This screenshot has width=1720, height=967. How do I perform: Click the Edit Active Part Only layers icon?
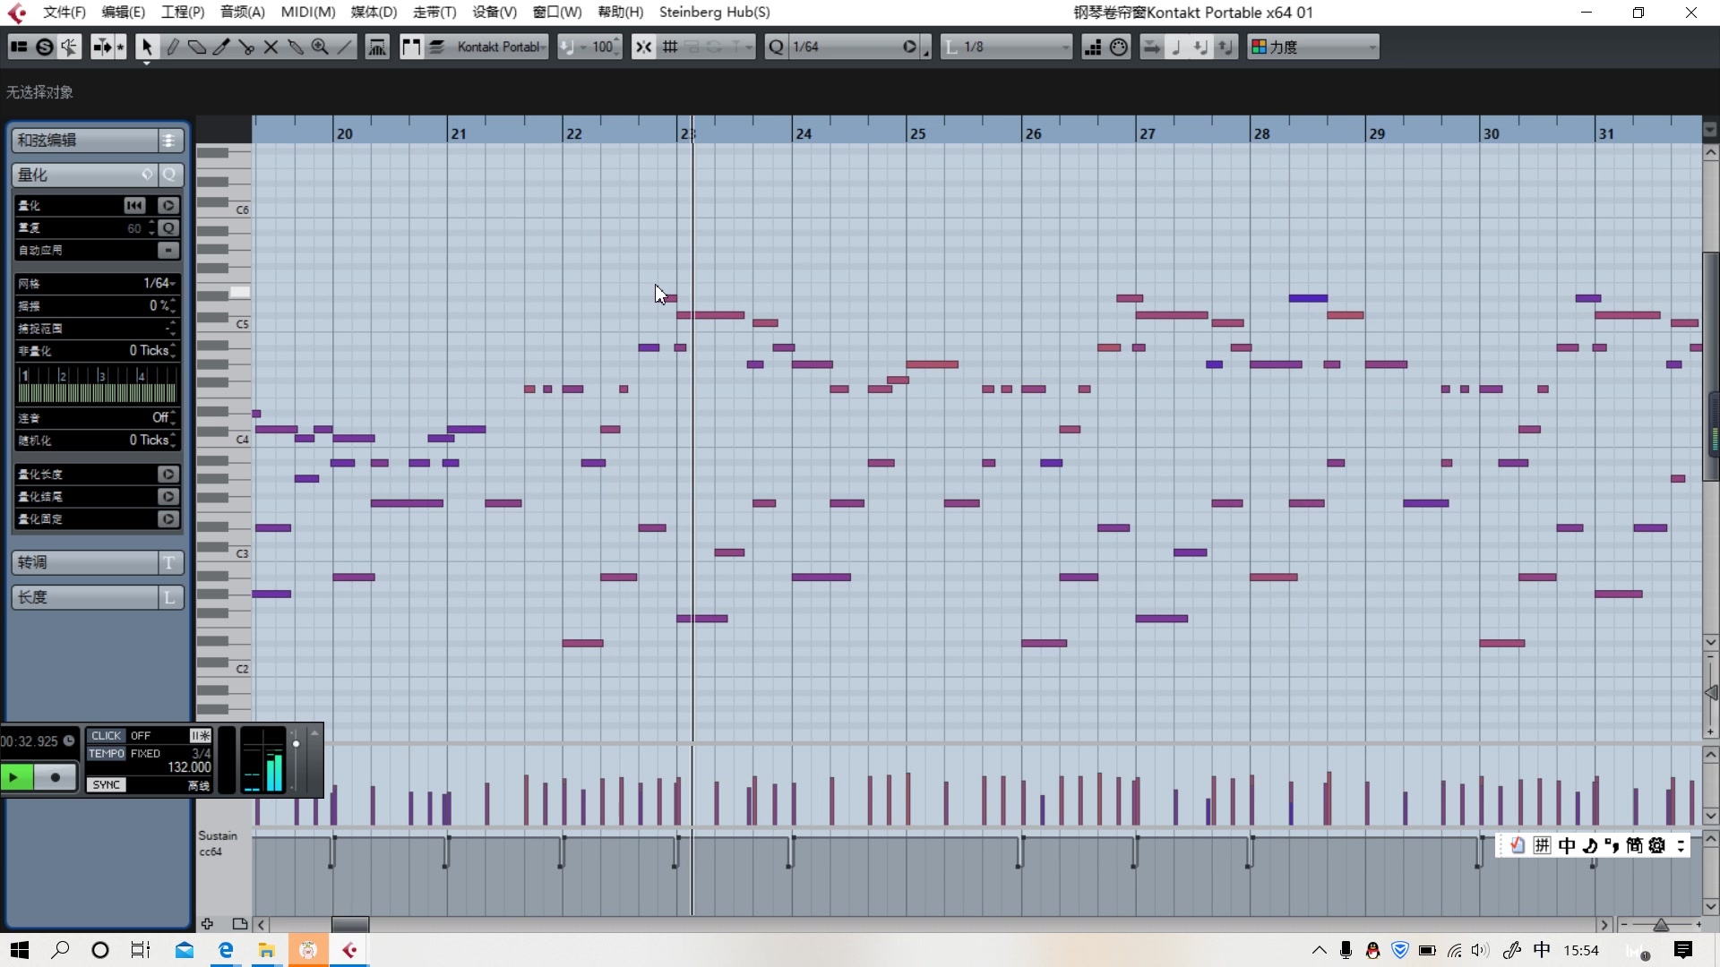[x=436, y=47]
